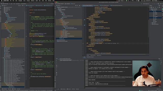
Task: Collapse the Lifecycle node in Maven panel
Action: (151, 10)
